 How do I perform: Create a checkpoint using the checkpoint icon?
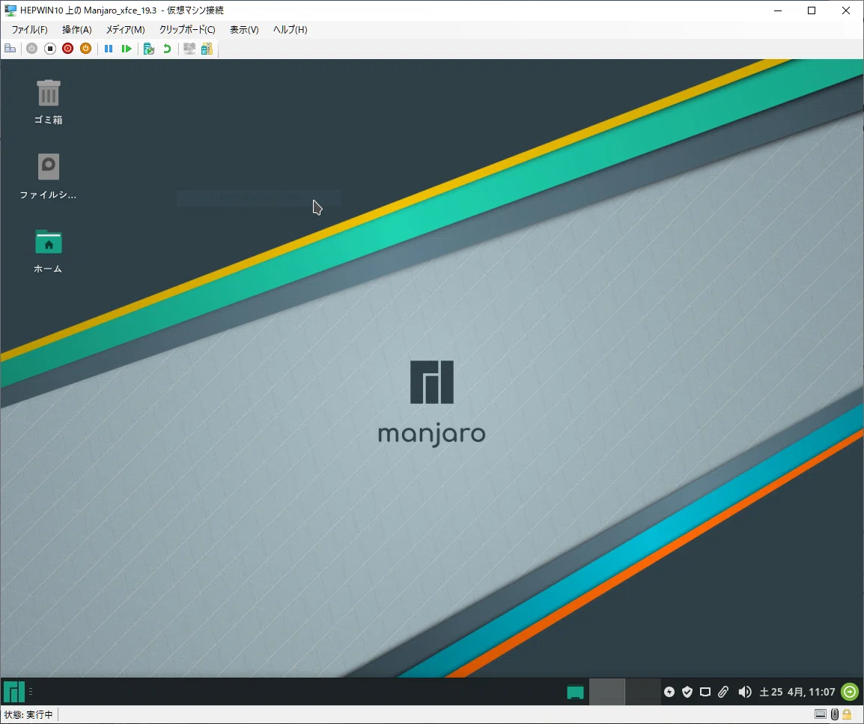[x=149, y=49]
